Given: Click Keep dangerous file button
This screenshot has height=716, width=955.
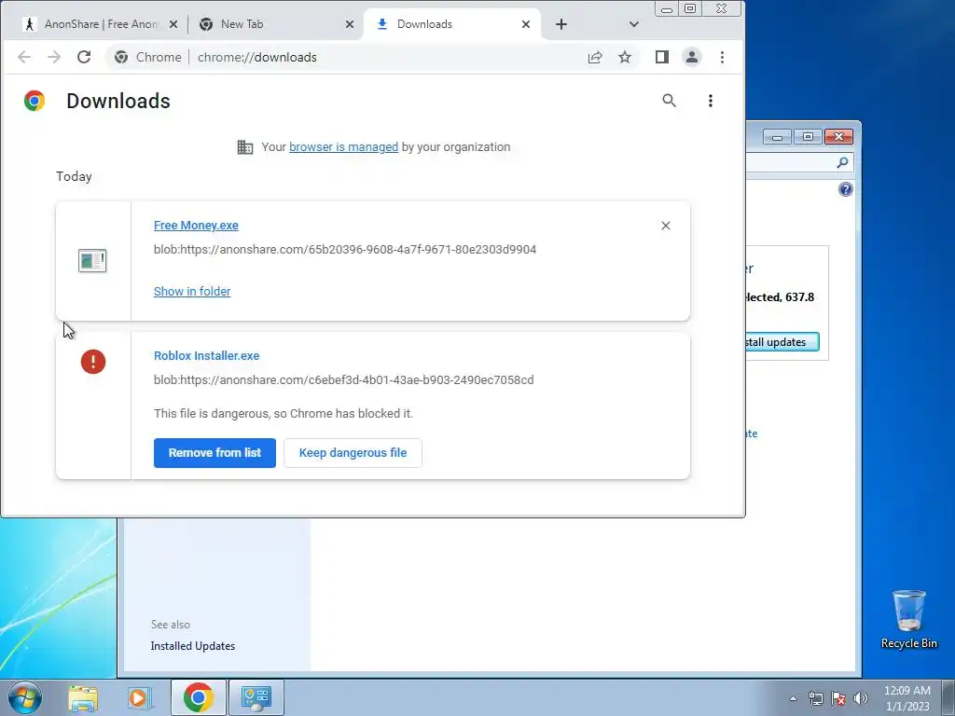Looking at the screenshot, I should pos(353,453).
